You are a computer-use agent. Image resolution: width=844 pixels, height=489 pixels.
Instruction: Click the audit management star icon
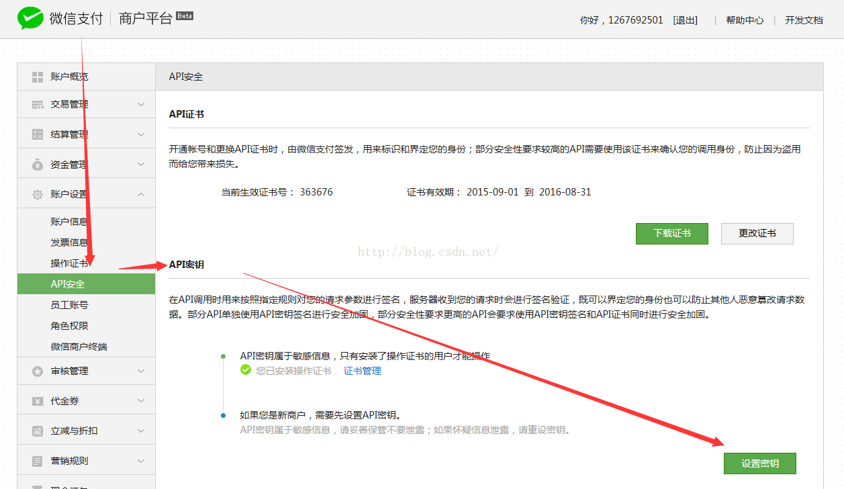[x=38, y=371]
